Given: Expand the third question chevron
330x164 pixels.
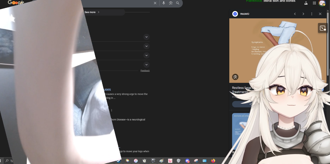Looking at the screenshot, I should coord(146,55).
